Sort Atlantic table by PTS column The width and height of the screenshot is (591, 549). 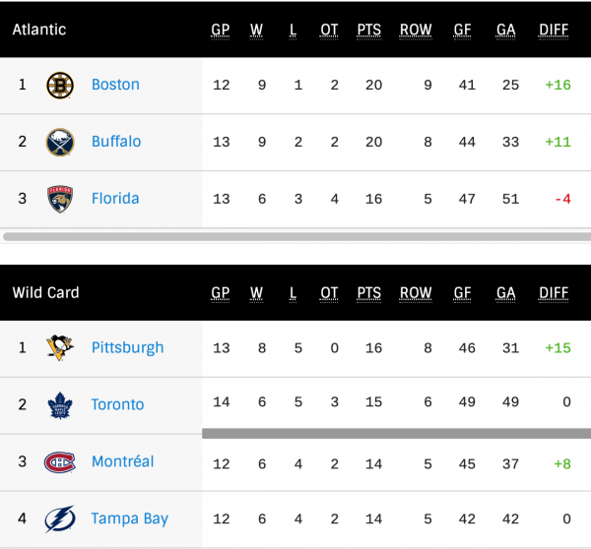tap(368, 30)
